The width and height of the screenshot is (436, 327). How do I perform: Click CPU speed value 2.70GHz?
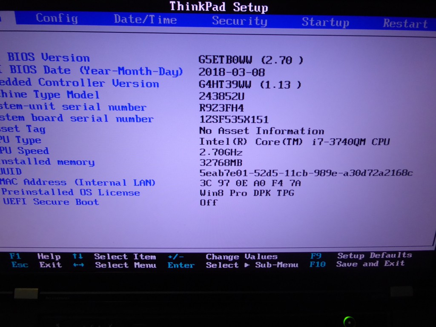(x=221, y=152)
